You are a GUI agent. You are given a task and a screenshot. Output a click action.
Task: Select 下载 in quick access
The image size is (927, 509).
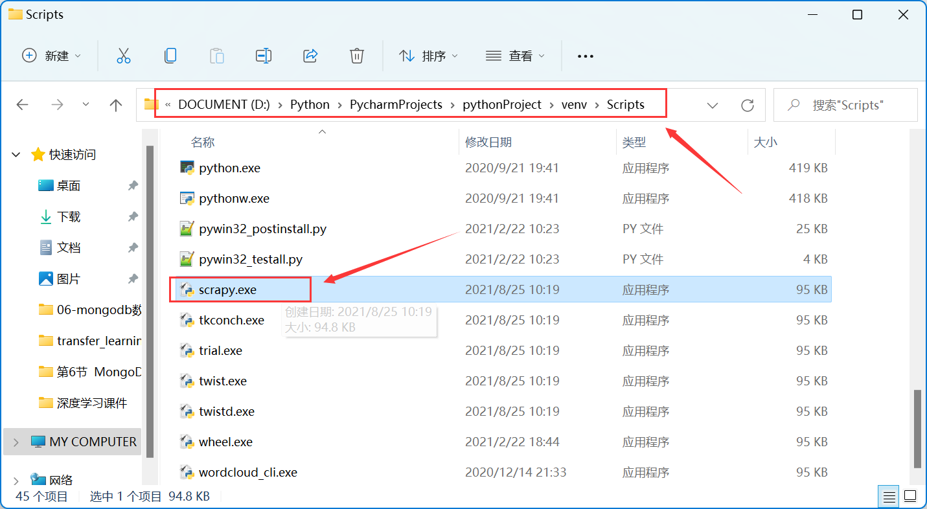point(68,217)
